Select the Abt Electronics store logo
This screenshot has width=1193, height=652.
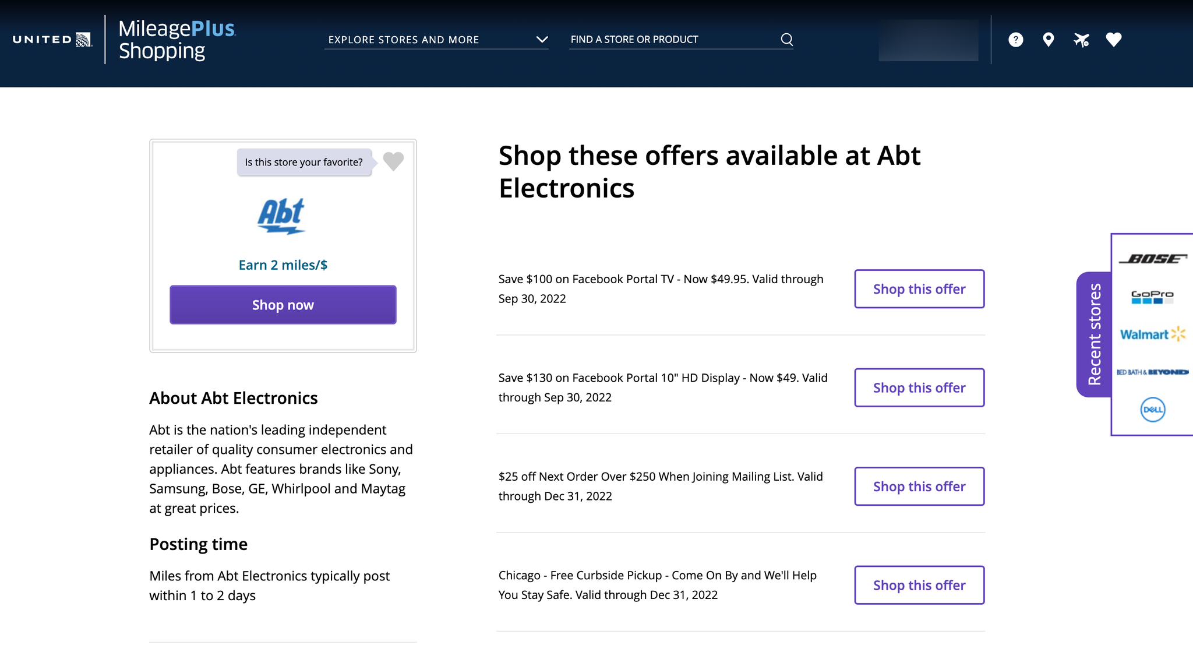pyautogui.click(x=283, y=217)
